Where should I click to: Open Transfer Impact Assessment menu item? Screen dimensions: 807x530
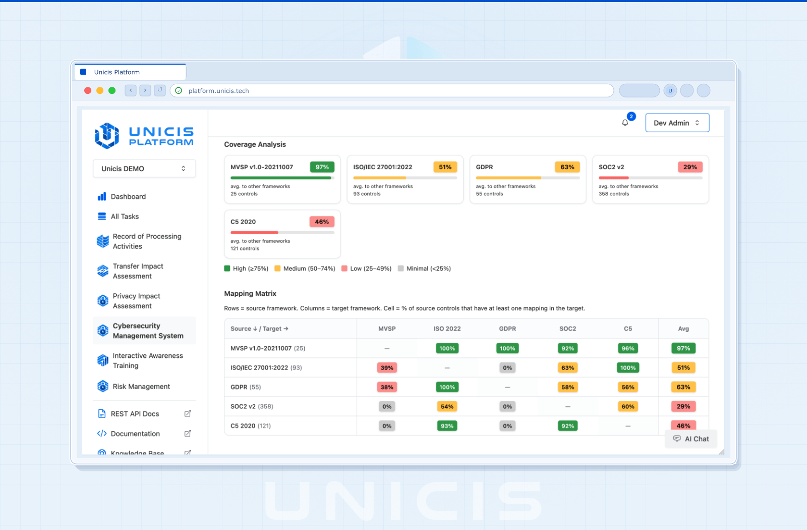coord(144,271)
